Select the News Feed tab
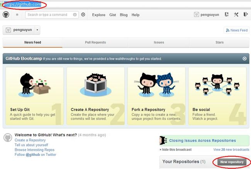This screenshot has height=169, width=251. (x=33, y=42)
